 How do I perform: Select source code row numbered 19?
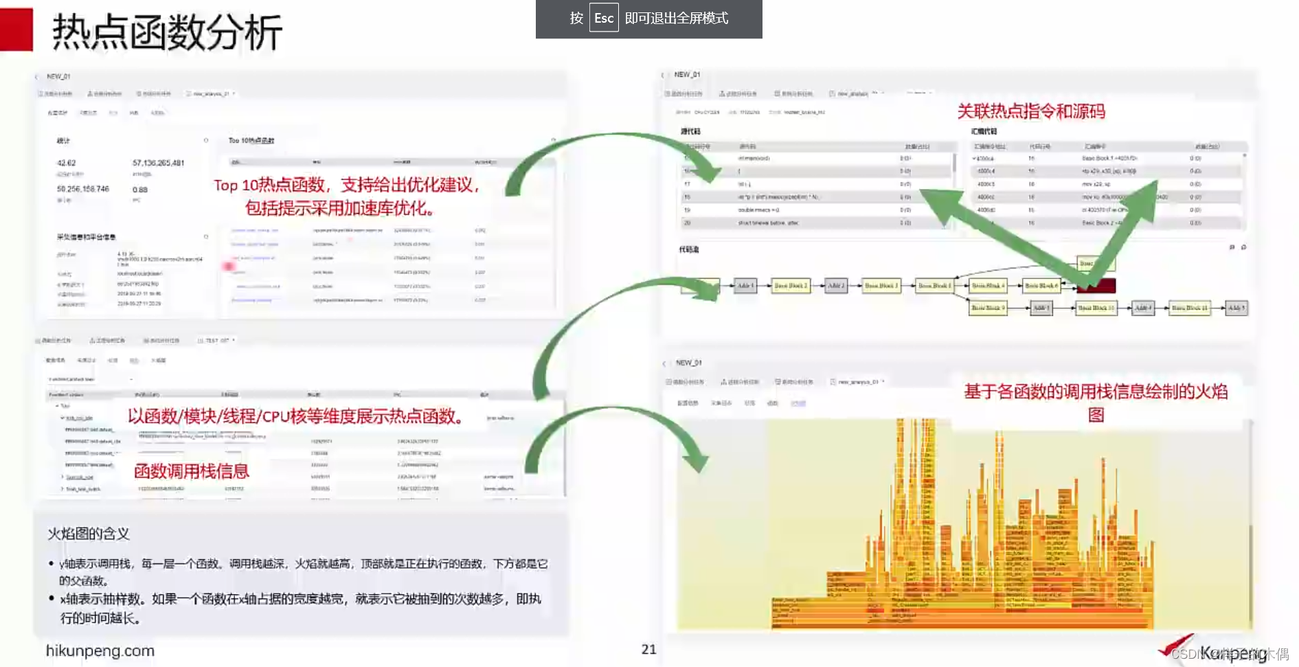817,210
